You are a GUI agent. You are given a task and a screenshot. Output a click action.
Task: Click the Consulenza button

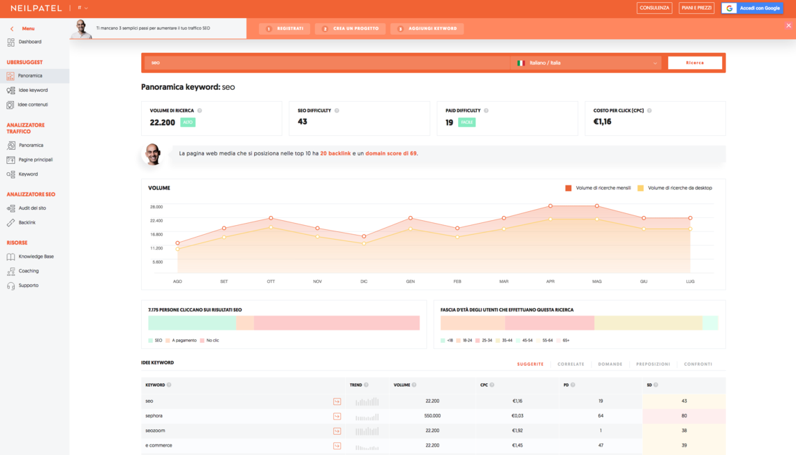click(x=654, y=8)
